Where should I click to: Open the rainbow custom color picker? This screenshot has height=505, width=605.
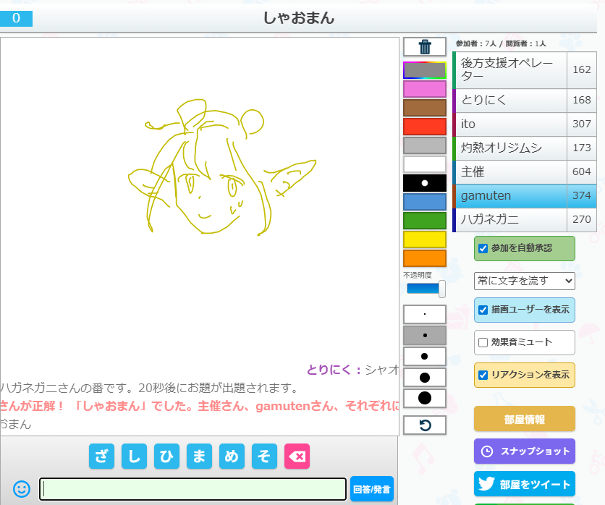(x=425, y=70)
